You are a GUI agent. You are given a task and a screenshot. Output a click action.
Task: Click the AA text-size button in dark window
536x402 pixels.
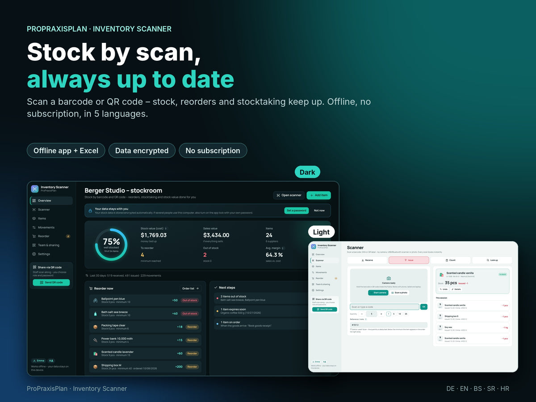point(51,360)
